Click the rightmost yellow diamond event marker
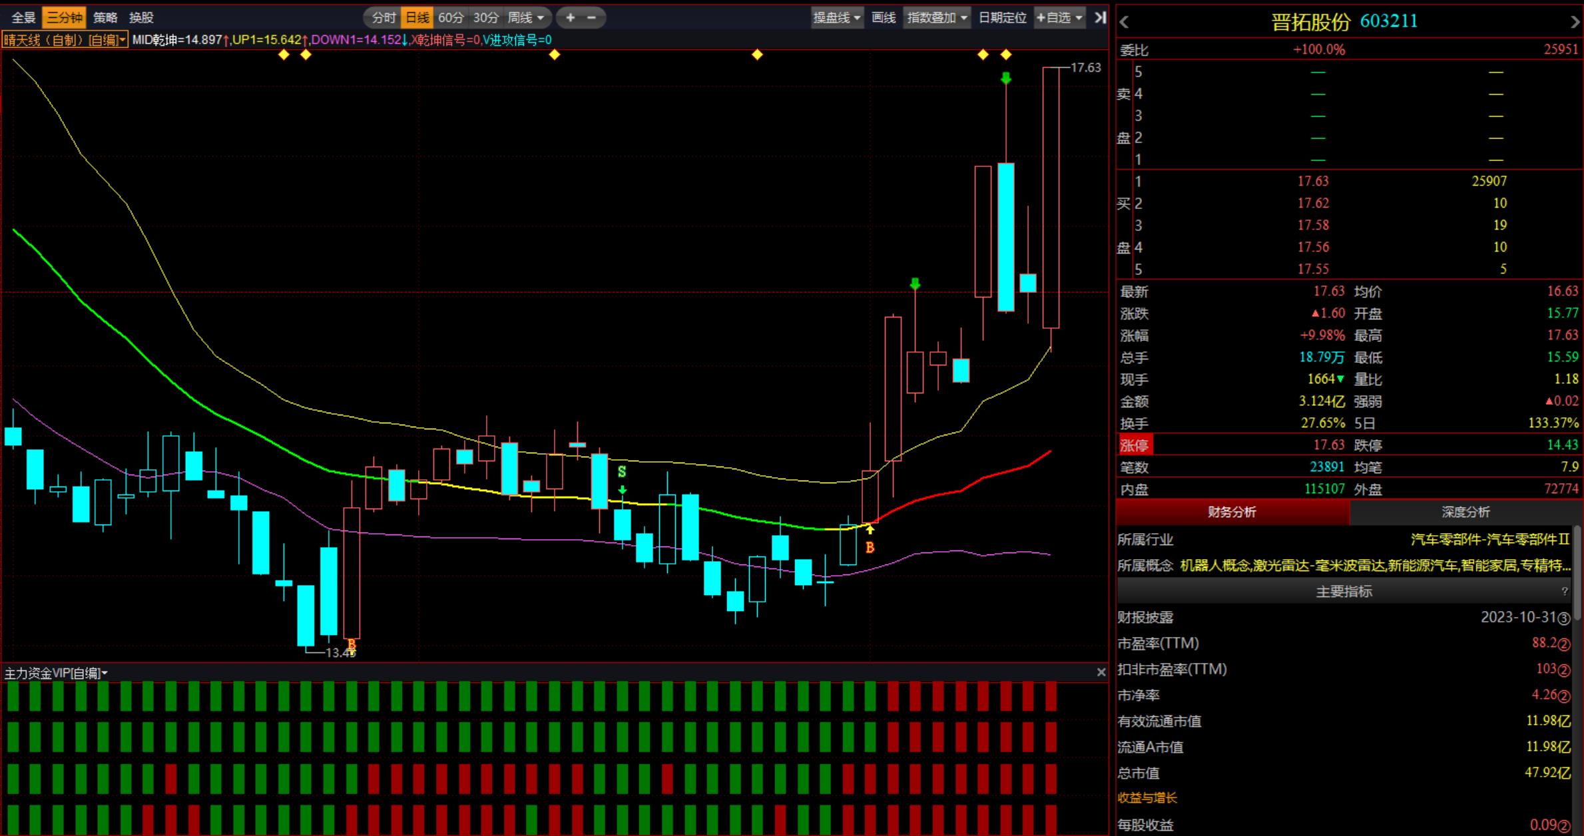This screenshot has width=1584, height=836. pyautogui.click(x=1006, y=55)
